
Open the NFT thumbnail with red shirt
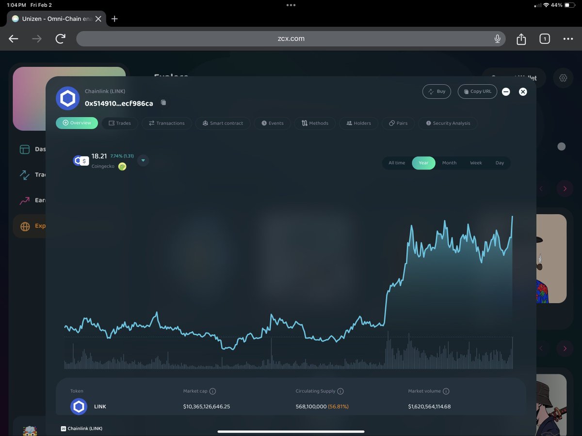tap(551, 259)
